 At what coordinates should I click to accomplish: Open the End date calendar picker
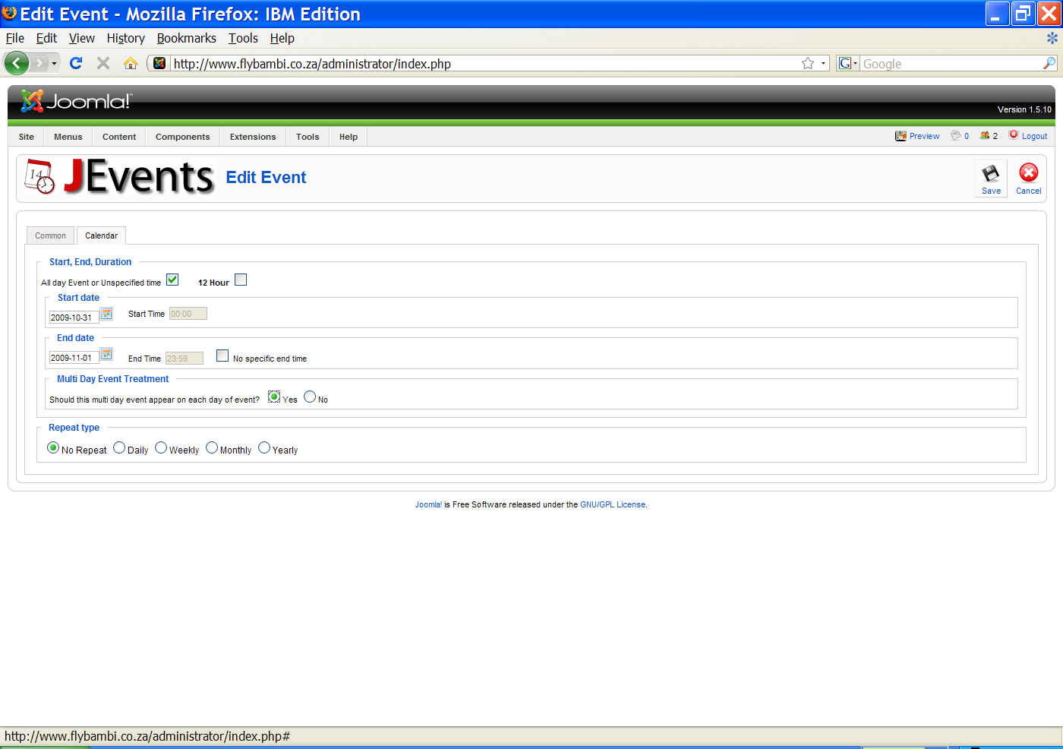[x=107, y=354]
